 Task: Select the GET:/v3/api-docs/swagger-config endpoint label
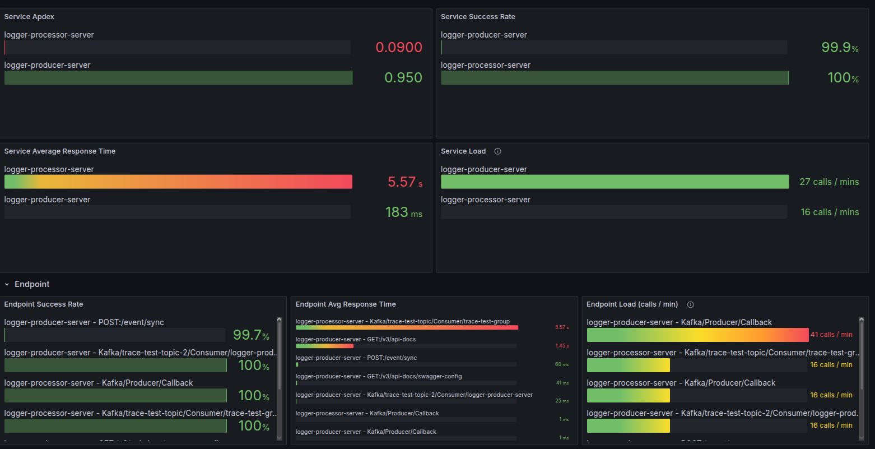point(379,376)
